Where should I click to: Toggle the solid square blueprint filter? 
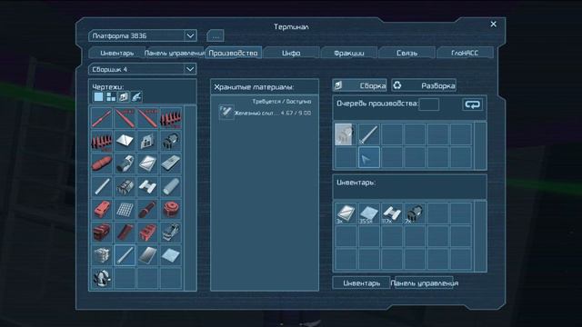tap(98, 97)
